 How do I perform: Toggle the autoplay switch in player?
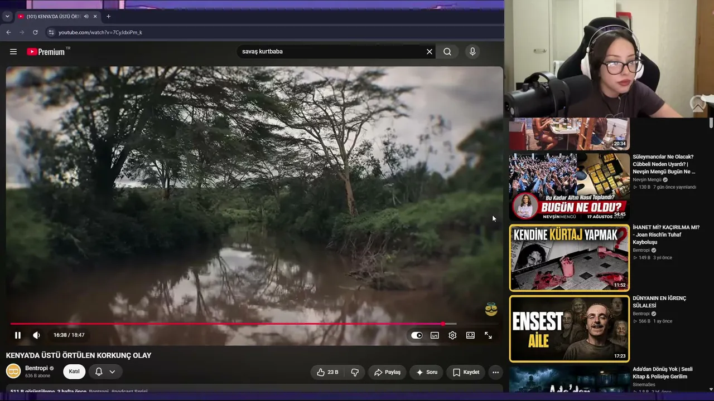click(417, 335)
